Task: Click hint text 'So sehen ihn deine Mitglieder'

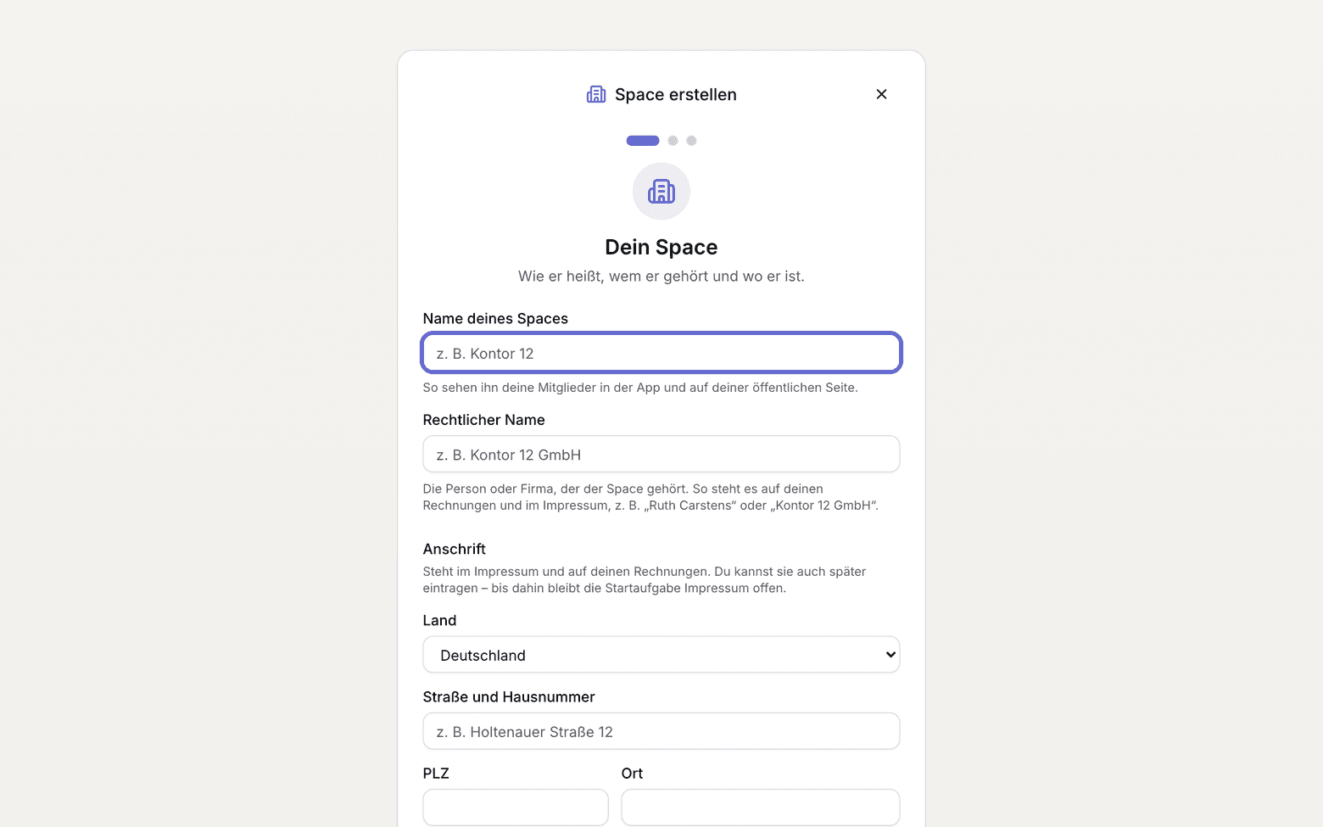Action: (x=640, y=388)
